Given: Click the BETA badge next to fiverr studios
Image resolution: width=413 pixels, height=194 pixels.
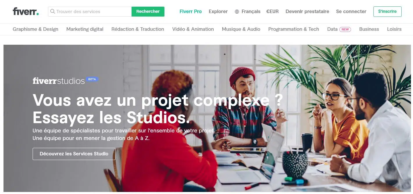Looking at the screenshot, I should (x=92, y=79).
